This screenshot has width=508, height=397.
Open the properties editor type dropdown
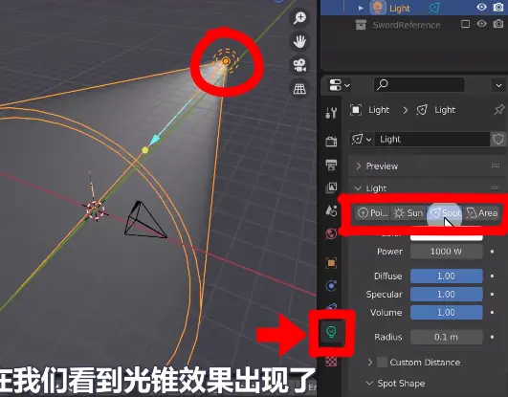tap(339, 85)
